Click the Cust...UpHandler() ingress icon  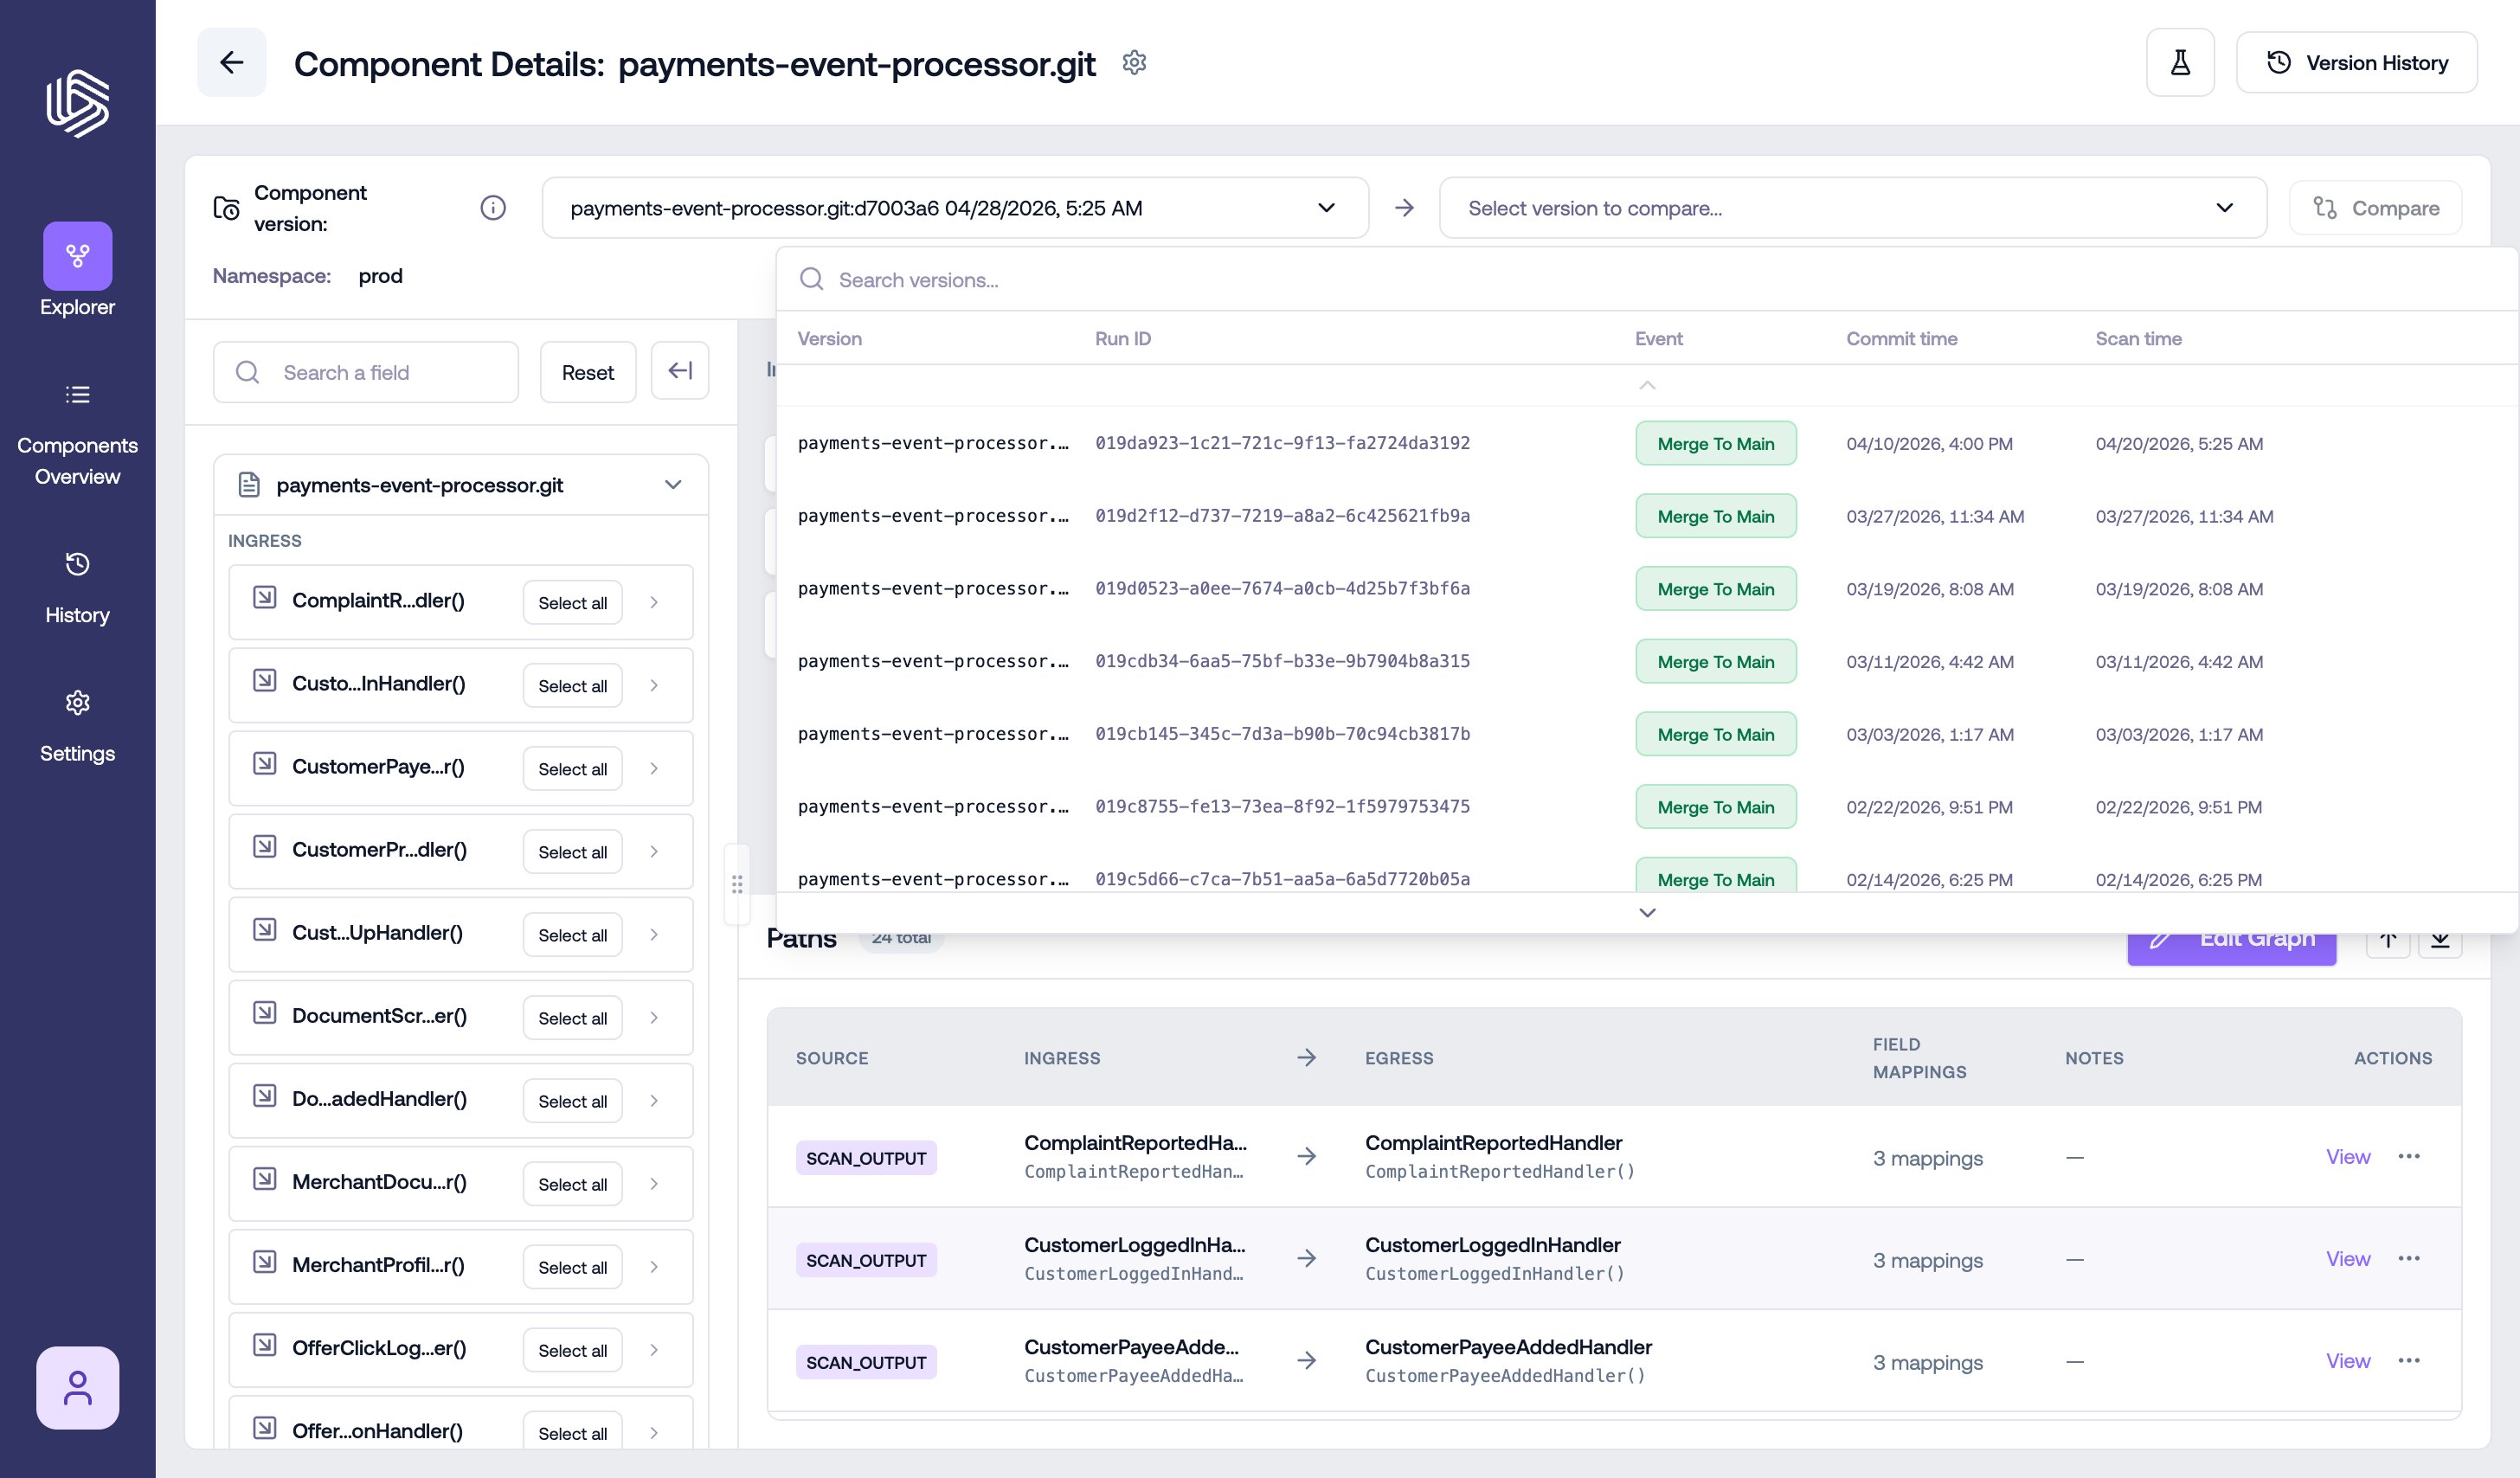[264, 929]
